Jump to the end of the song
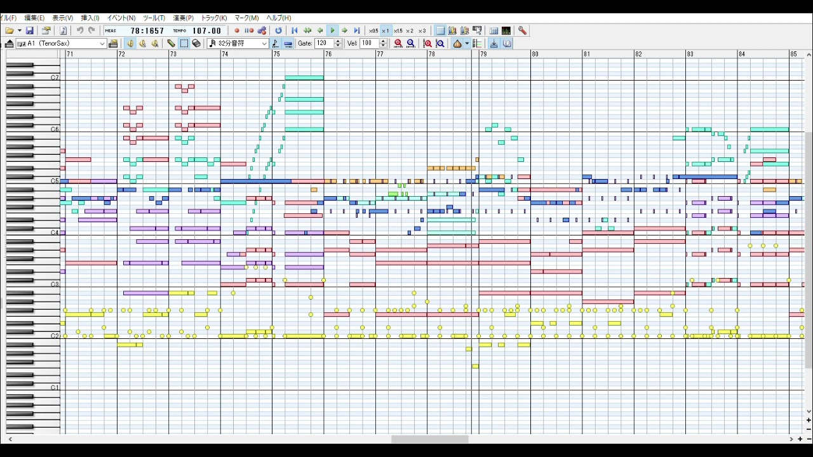This screenshot has width=813, height=457. coord(357,30)
